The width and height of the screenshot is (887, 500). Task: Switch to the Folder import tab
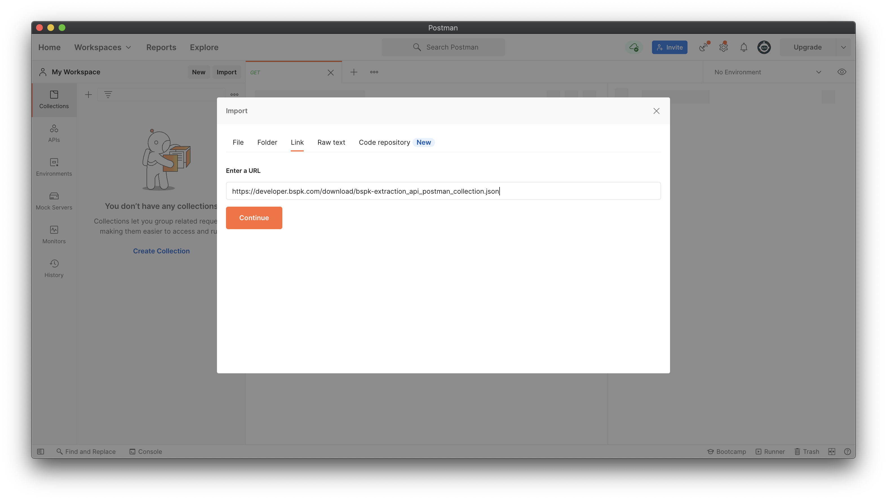click(x=267, y=142)
